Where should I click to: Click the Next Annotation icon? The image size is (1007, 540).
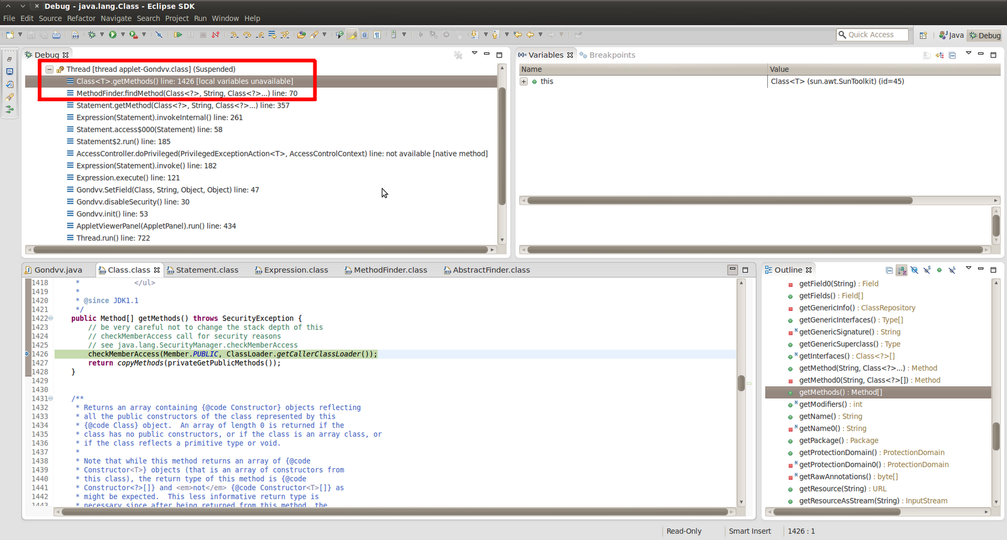coord(475,35)
